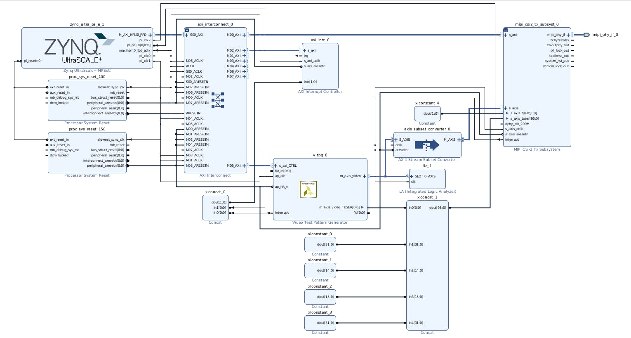Expand the M02_AXI interface pin

point(244,51)
